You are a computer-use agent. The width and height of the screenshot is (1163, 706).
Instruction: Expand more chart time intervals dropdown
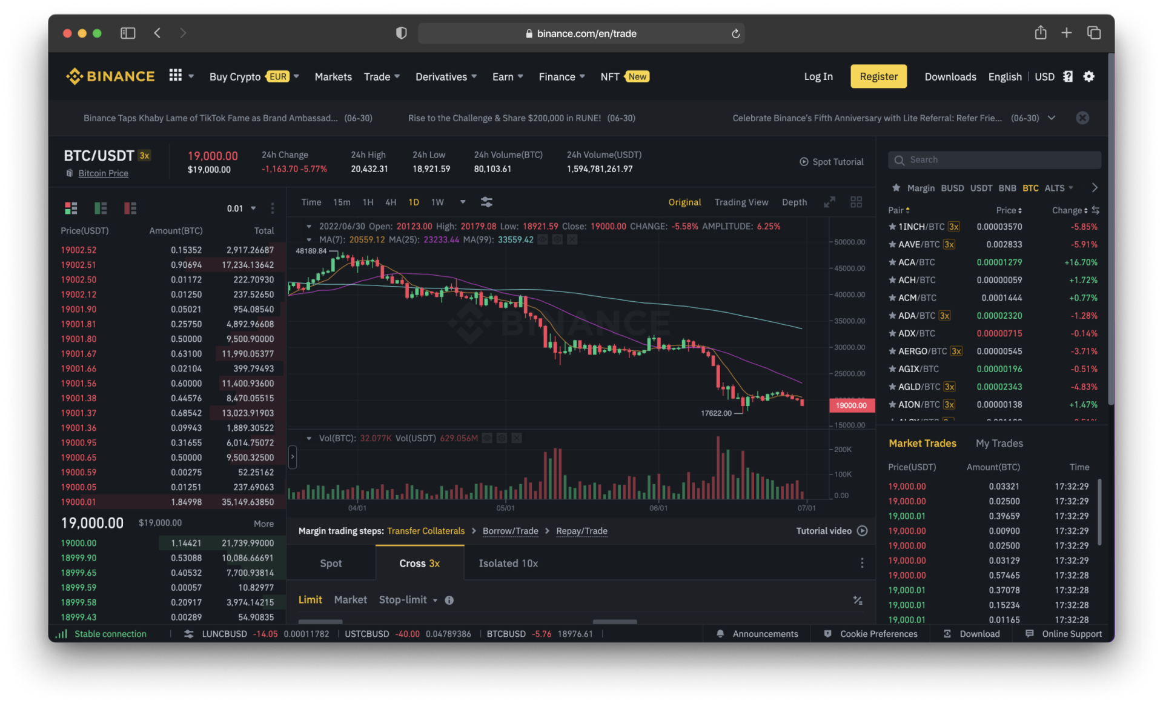tap(463, 202)
